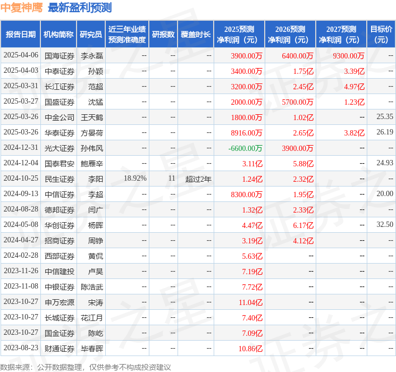Click the 中复神鹰 title link
The width and height of the screenshot is (396, 372).
[22, 8]
